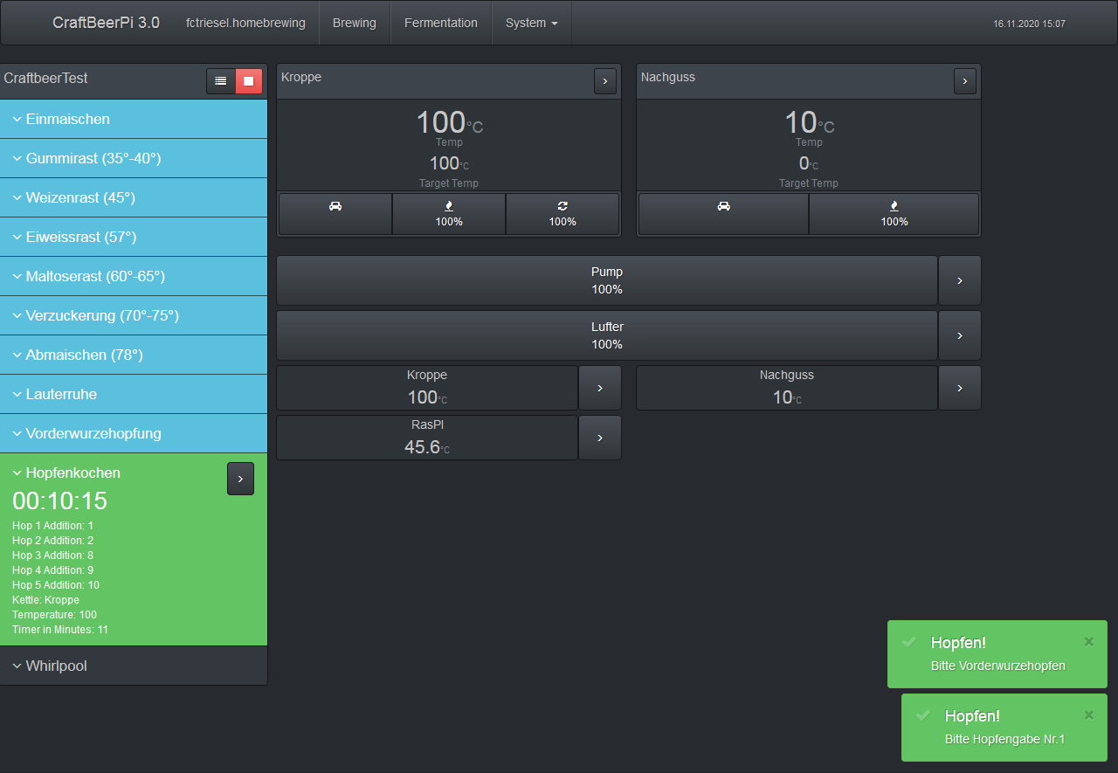Click the red stop brewing button
Image resolution: width=1118 pixels, height=773 pixels.
coord(249,81)
